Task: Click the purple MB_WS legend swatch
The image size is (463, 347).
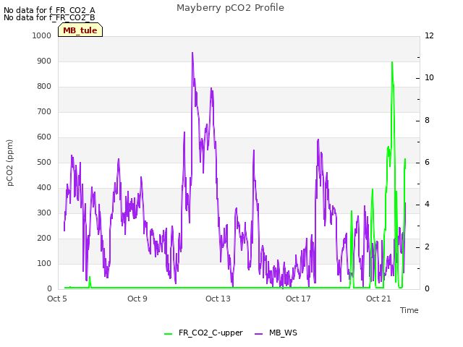Action: 258,334
